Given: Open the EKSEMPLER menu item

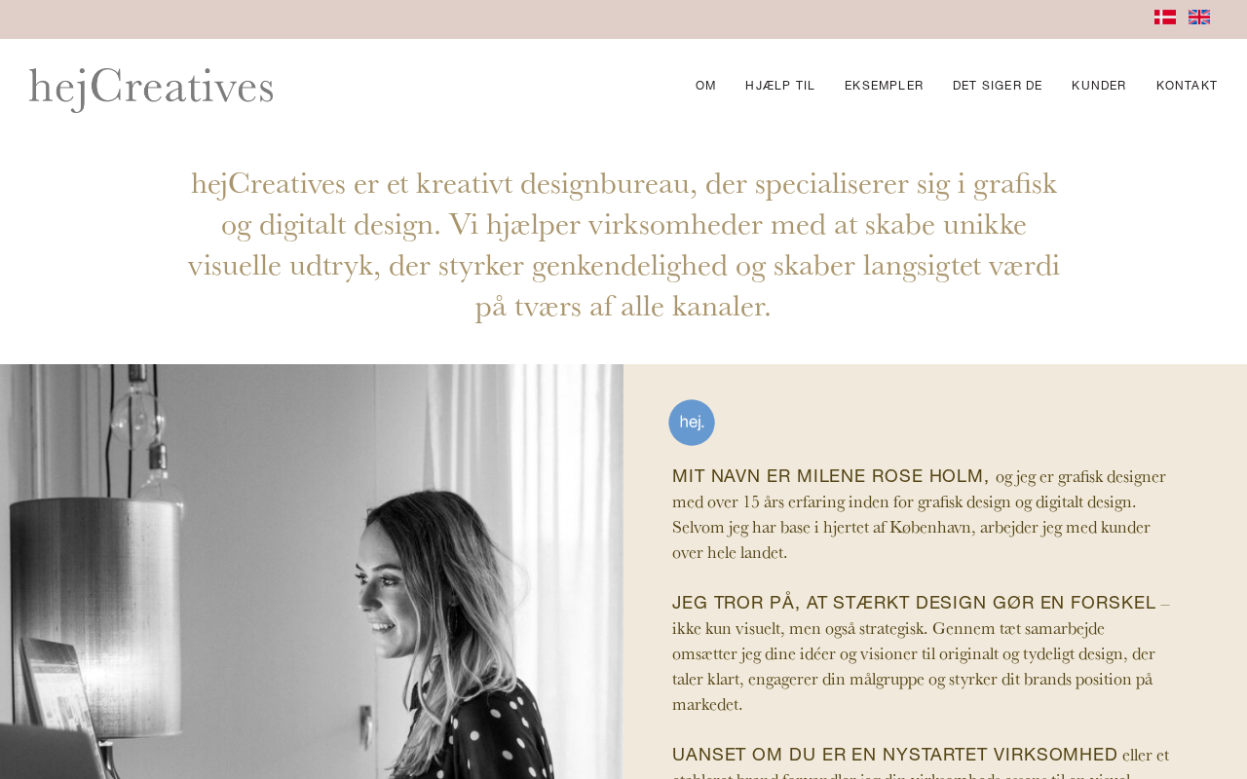Looking at the screenshot, I should coord(884,86).
